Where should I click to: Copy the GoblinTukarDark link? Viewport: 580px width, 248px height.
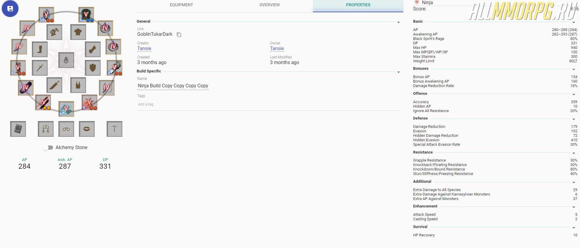(x=179, y=35)
